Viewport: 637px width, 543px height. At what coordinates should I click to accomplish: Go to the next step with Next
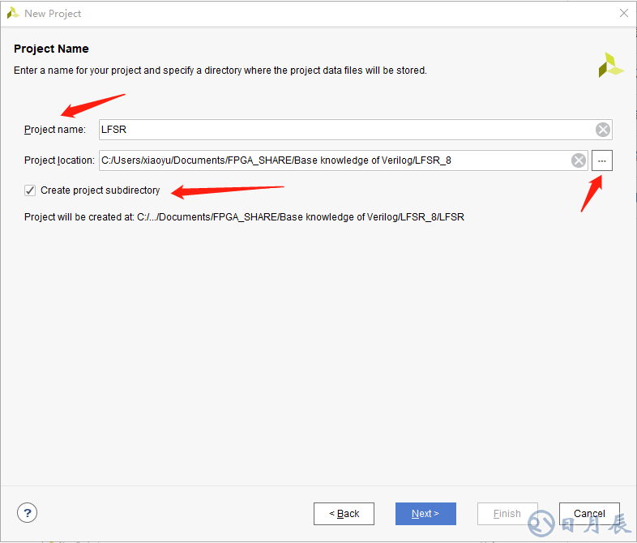point(425,513)
